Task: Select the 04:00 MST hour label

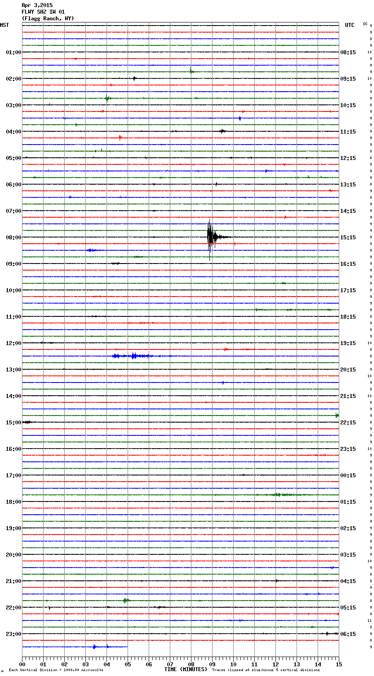Action: [x=14, y=132]
